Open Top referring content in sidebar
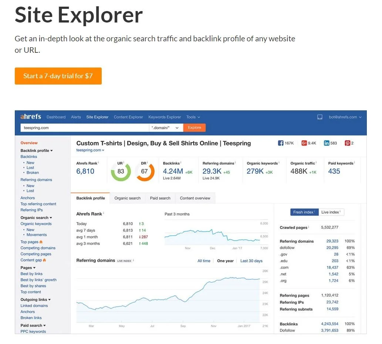 [x=38, y=204]
